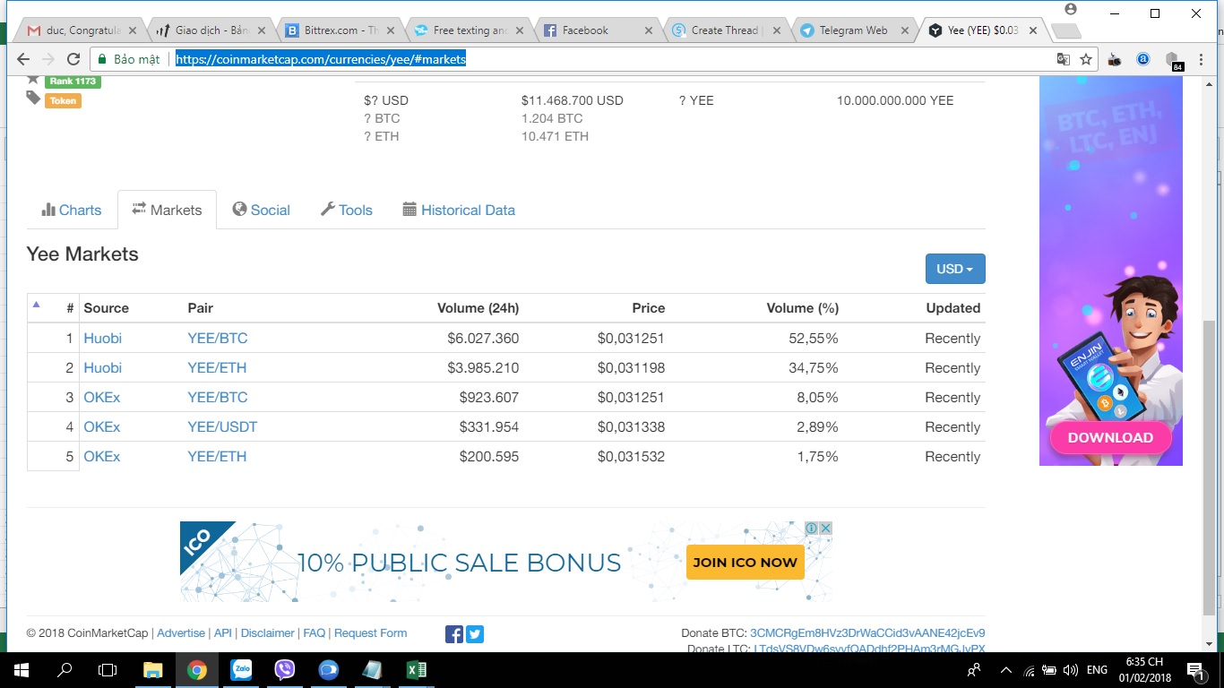This screenshot has width=1224, height=688.
Task: Show hidden system tray icons chevron
Action: 1005,670
